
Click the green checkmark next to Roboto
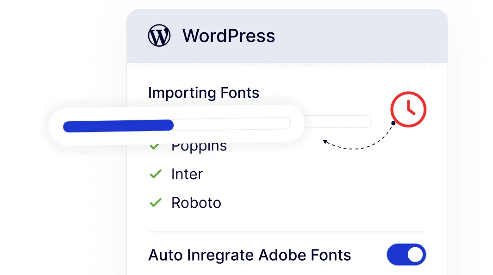[155, 203]
